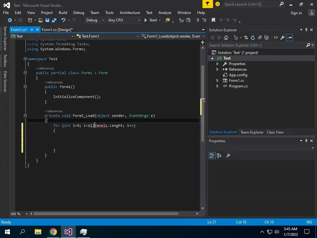The height and width of the screenshot is (238, 317).
Task: Select App.config in Solution Explorer
Action: point(238,75)
